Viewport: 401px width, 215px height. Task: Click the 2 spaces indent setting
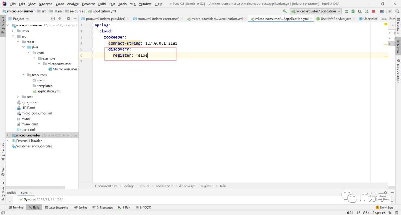379,212
